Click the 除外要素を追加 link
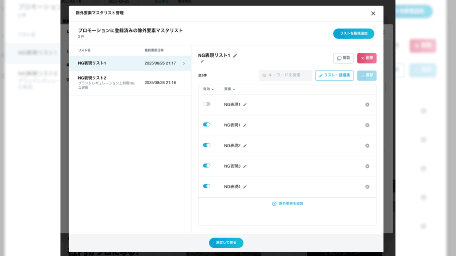 [288, 204]
